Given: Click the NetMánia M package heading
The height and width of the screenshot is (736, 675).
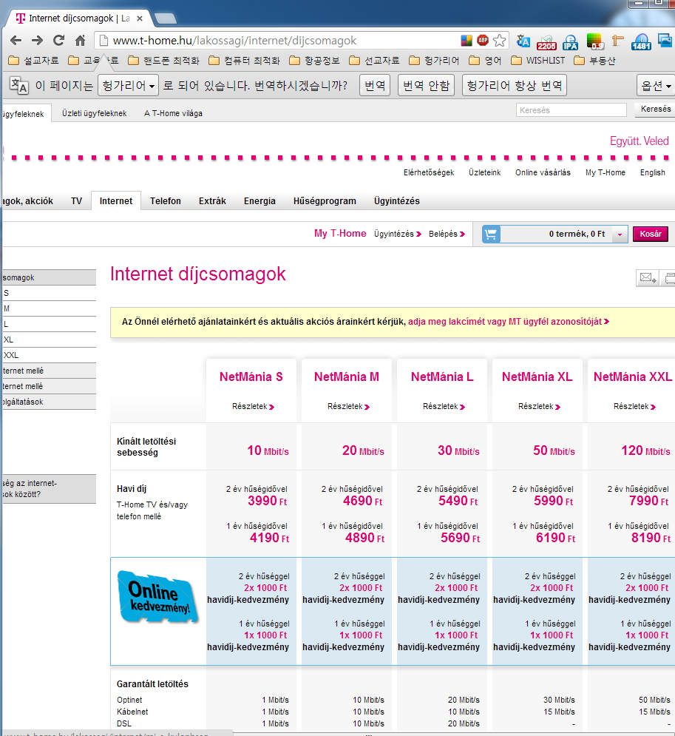Looking at the screenshot, I should tap(346, 377).
